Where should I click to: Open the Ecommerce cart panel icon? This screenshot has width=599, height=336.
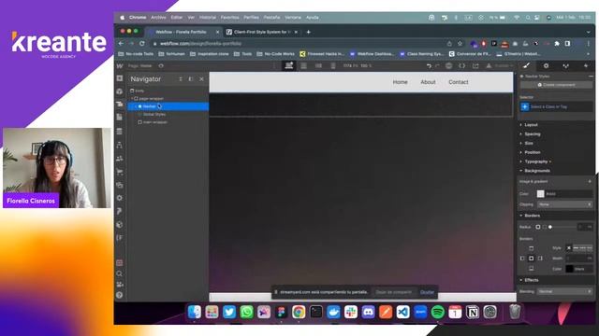point(120,172)
